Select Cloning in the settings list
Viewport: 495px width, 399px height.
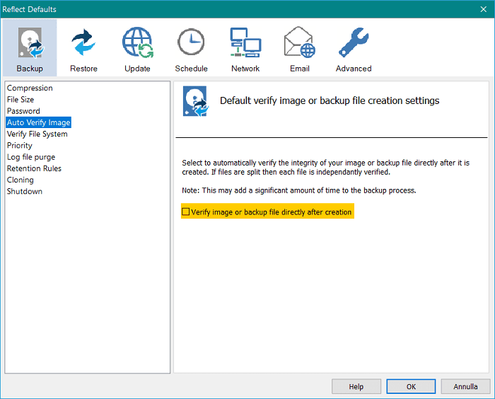point(21,180)
